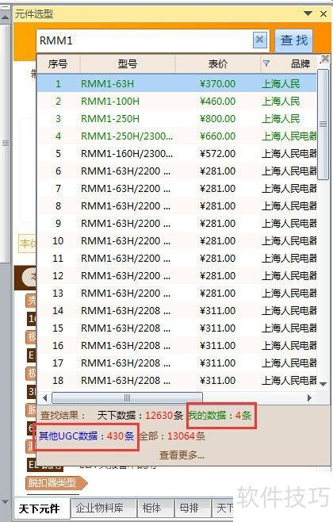The height and width of the screenshot is (522, 333).
Task: Click the ¥572.00 price cell
Action: click(217, 153)
